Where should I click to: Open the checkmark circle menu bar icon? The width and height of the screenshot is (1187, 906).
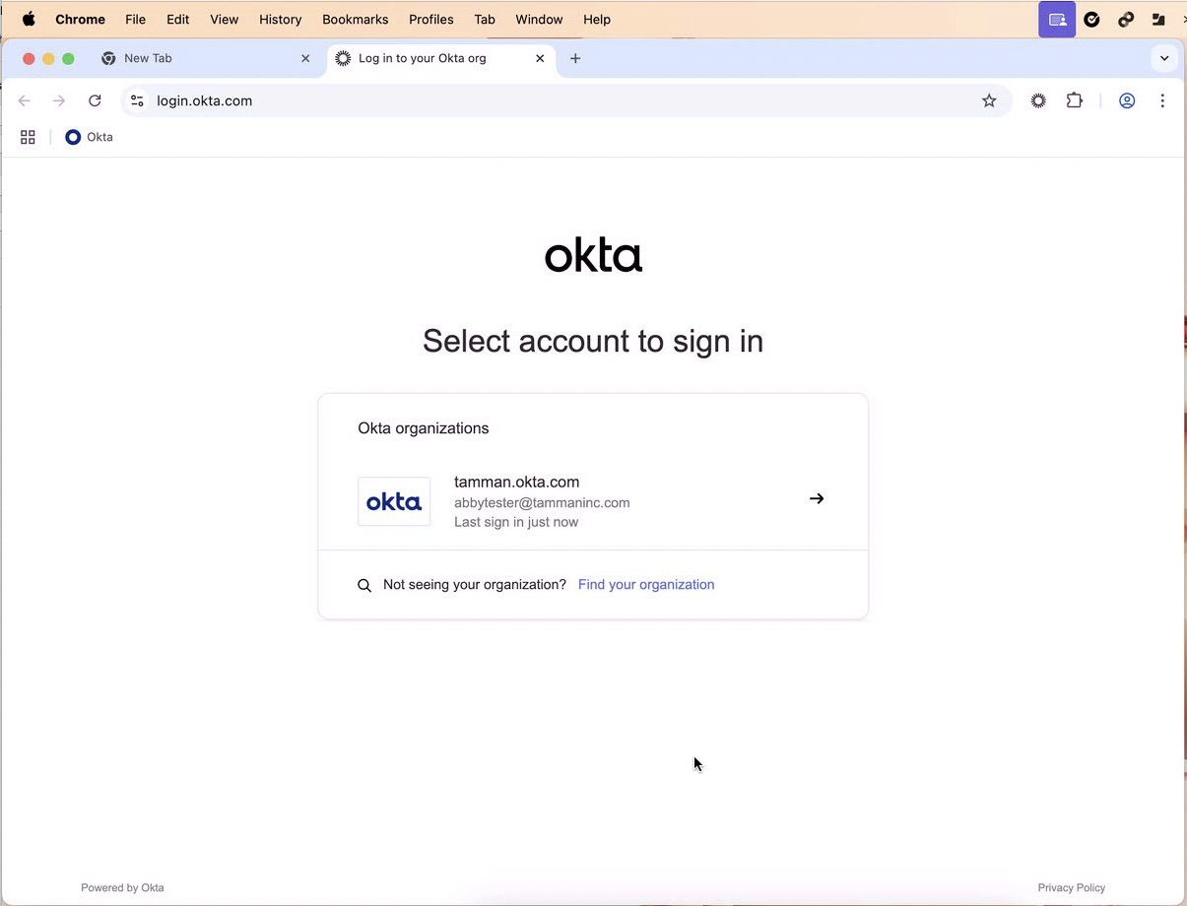coord(1091,19)
